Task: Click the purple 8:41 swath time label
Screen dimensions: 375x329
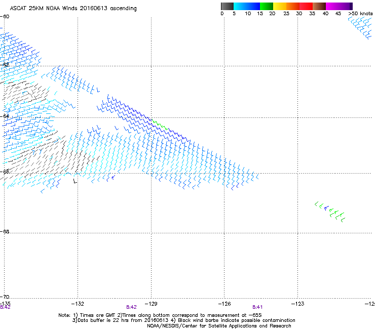Action: click(257, 307)
